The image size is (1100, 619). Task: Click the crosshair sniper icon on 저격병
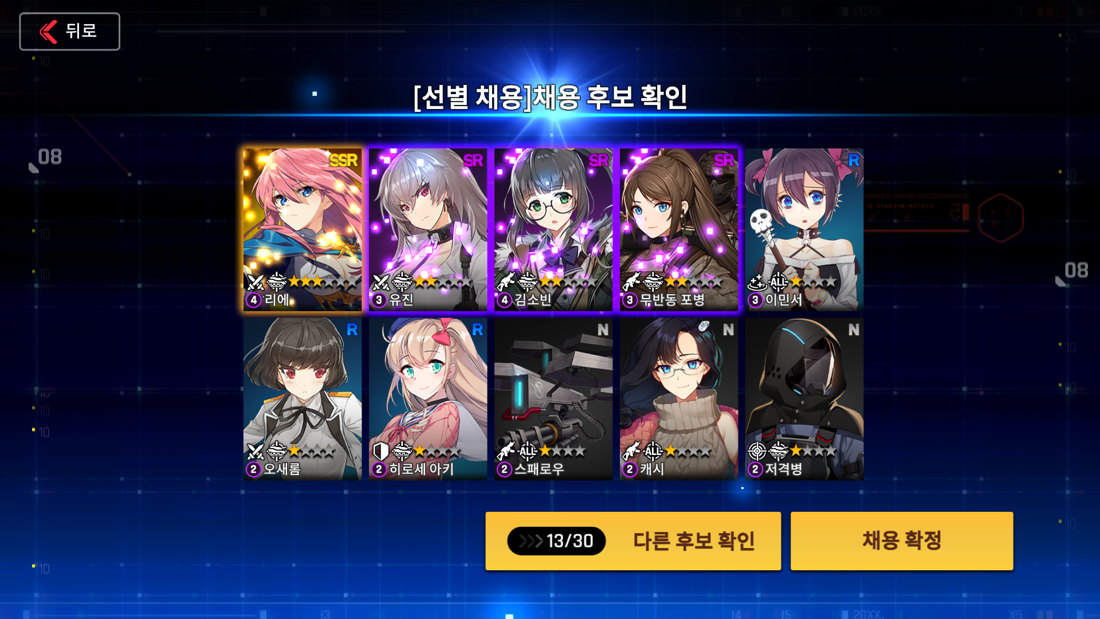click(x=757, y=451)
